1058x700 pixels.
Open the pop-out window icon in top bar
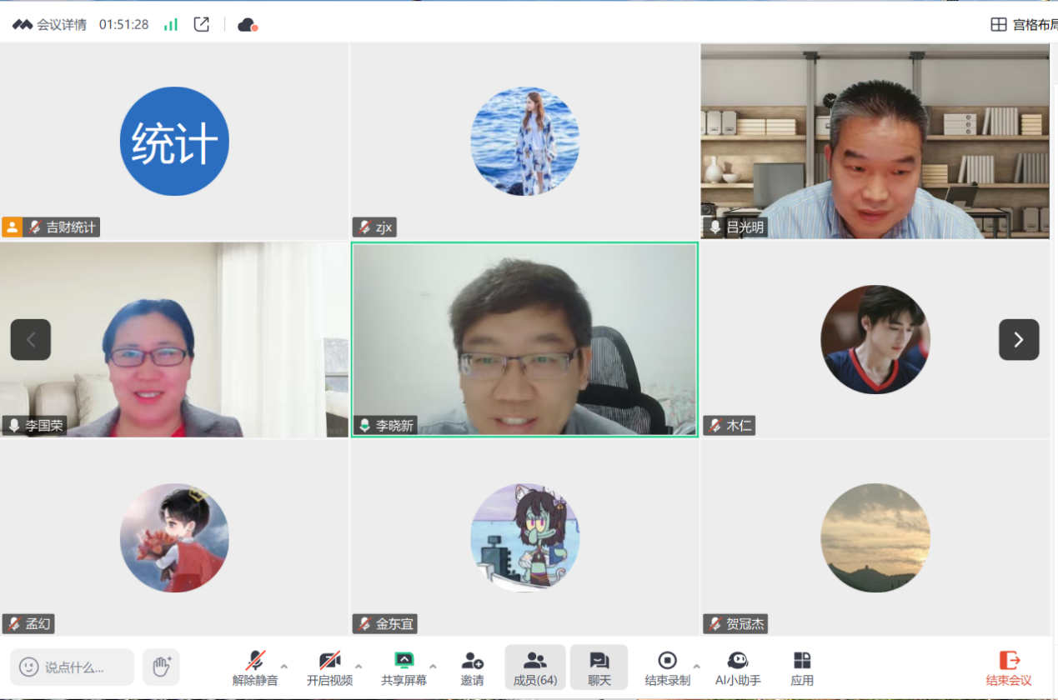pos(201,24)
